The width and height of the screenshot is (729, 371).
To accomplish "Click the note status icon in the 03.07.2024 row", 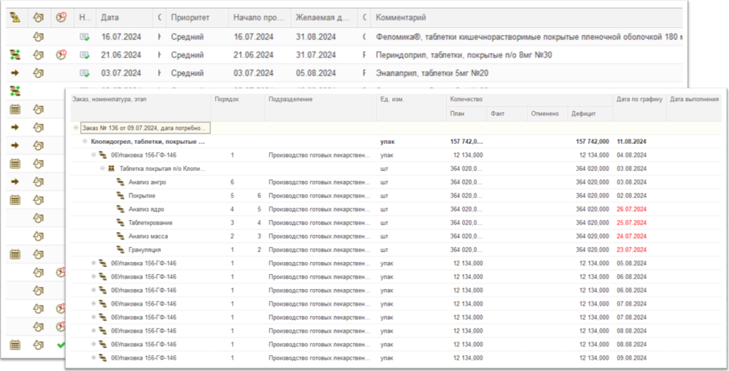I will tap(84, 73).
